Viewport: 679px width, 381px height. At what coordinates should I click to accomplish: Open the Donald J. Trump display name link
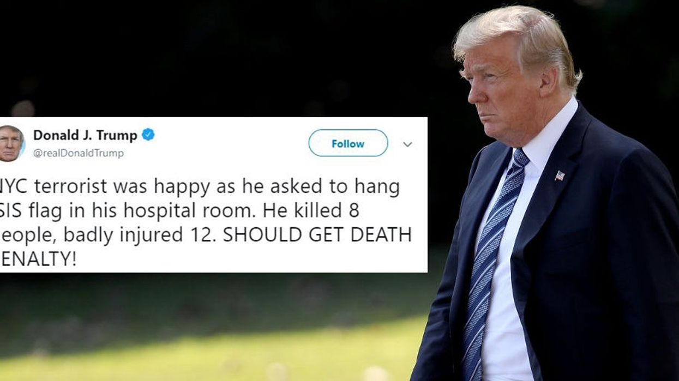tap(85, 135)
